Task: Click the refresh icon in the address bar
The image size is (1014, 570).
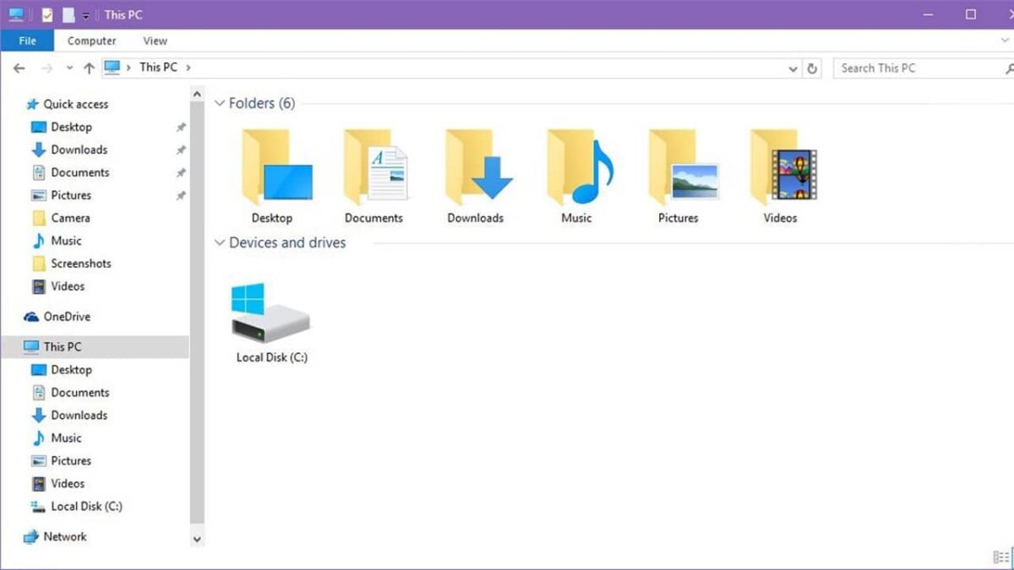Action: (x=812, y=68)
